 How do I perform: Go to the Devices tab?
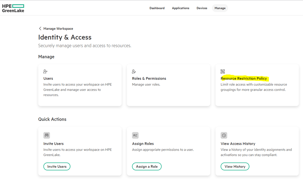coord(202,8)
